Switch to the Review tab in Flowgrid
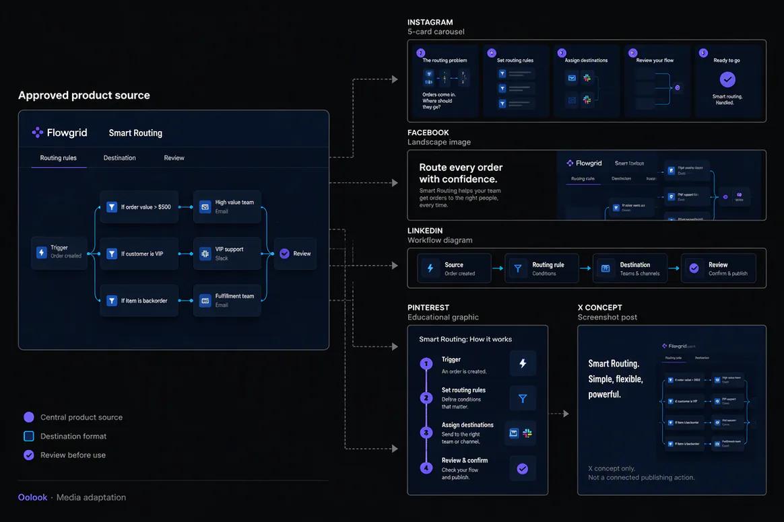Image resolution: width=784 pixels, height=522 pixels. point(174,158)
